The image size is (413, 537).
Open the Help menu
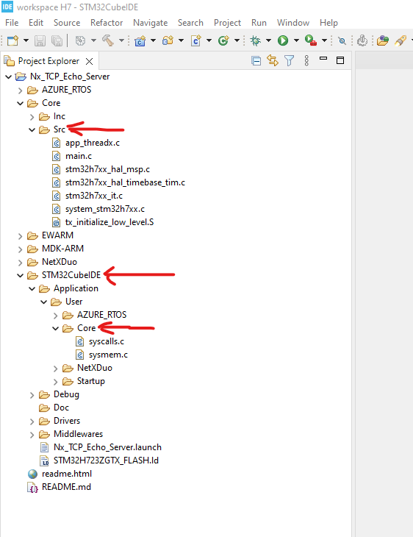pyautogui.click(x=328, y=23)
